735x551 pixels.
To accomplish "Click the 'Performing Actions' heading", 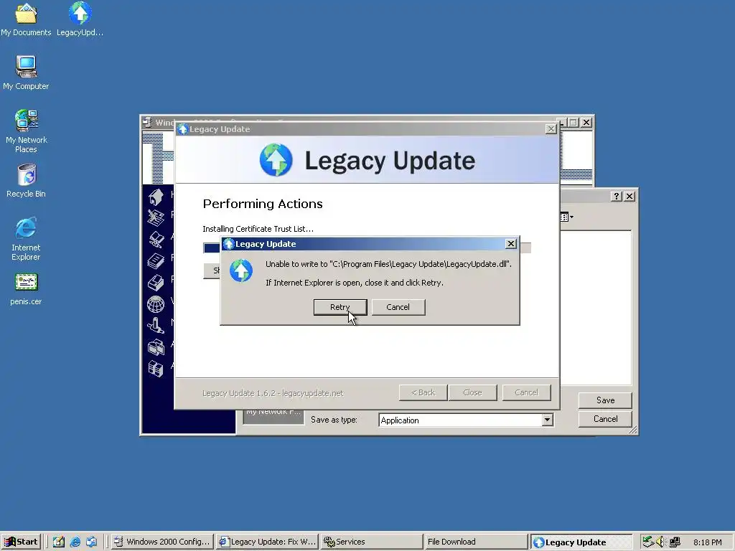I will tap(263, 204).
